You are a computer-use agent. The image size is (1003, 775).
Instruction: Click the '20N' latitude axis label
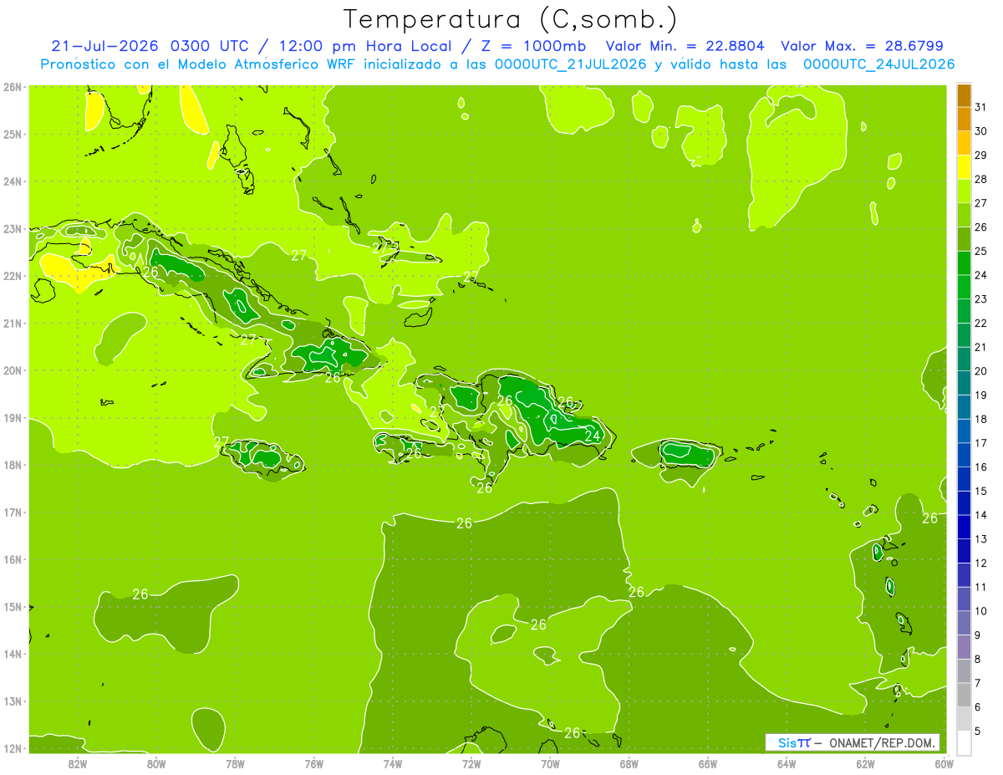[12, 370]
